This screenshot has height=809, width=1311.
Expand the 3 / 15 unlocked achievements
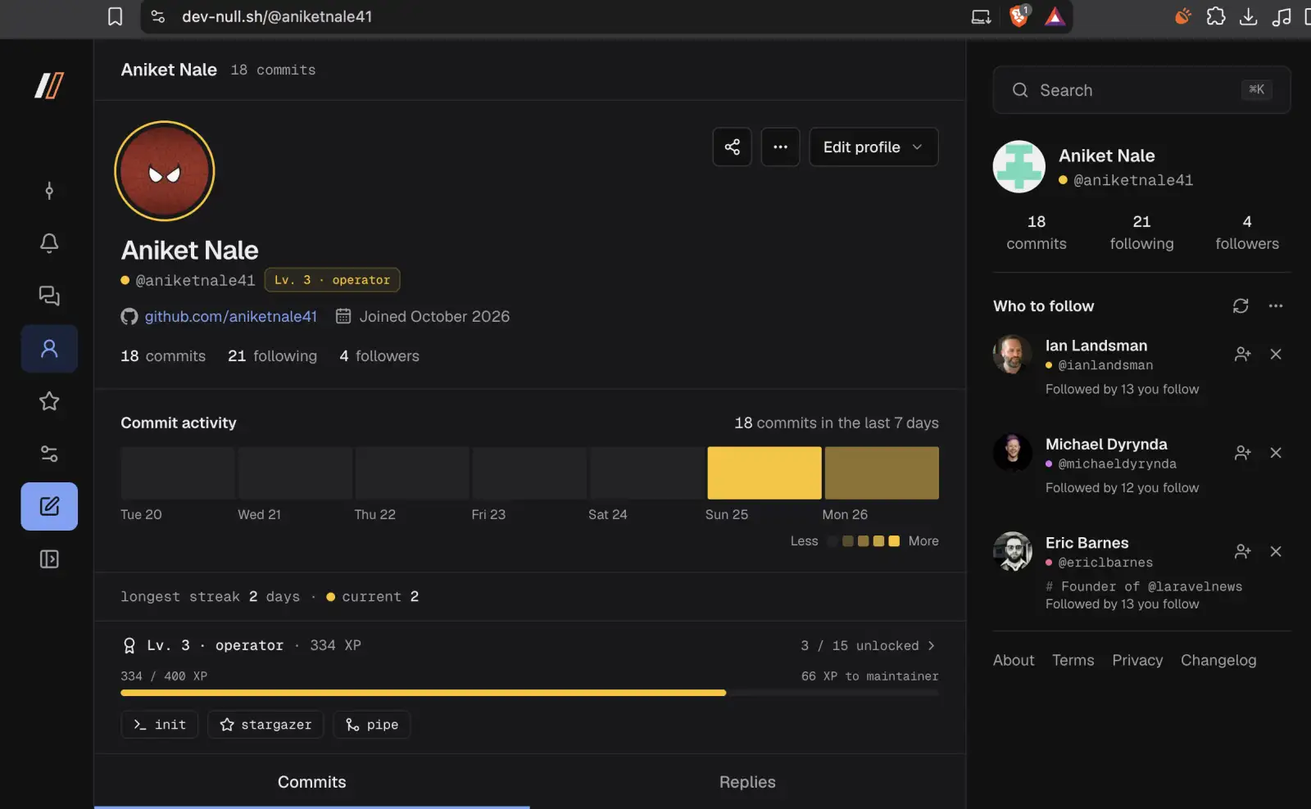pyautogui.click(x=869, y=645)
